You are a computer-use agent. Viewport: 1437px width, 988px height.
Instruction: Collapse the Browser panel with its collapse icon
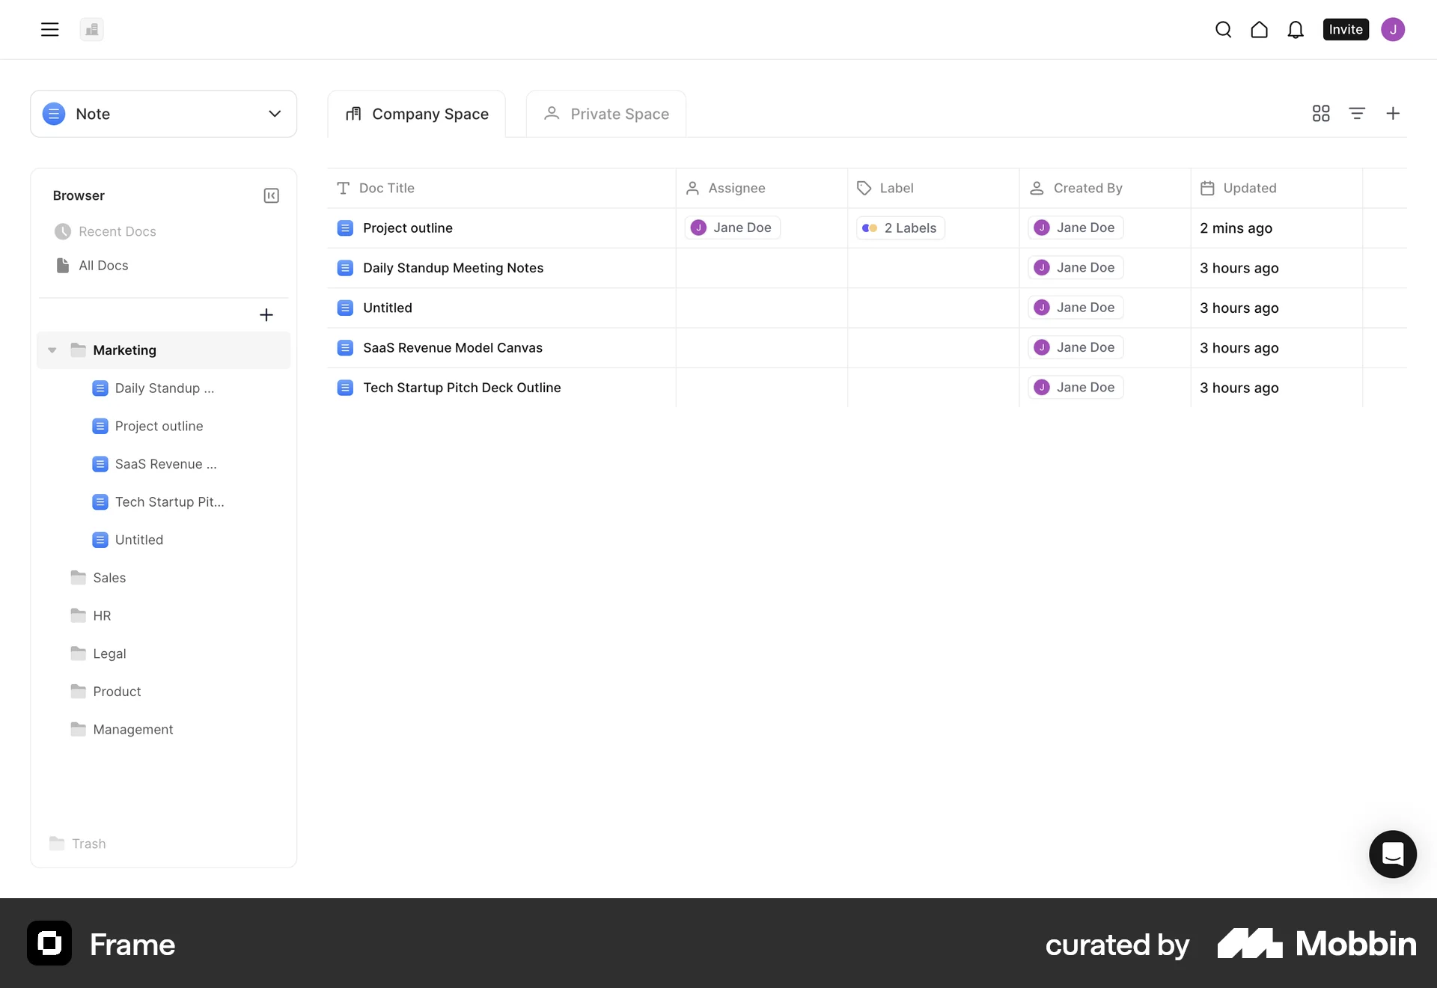[271, 195]
